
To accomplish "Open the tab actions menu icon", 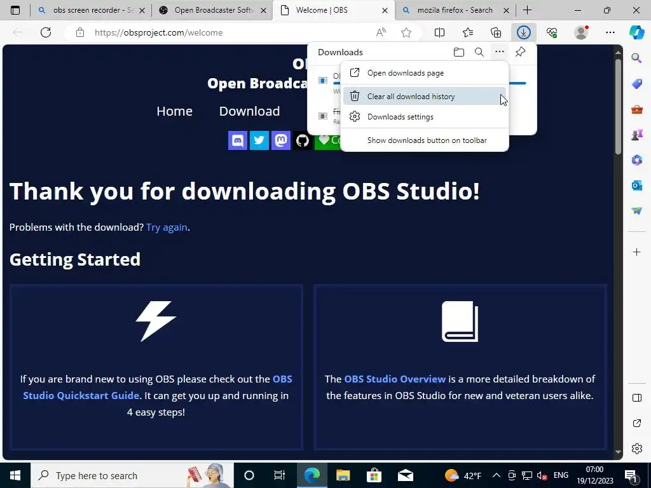I will (15, 10).
